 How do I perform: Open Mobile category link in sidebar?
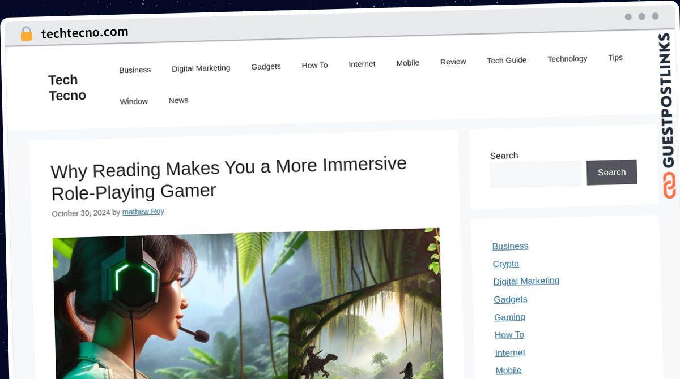click(509, 371)
